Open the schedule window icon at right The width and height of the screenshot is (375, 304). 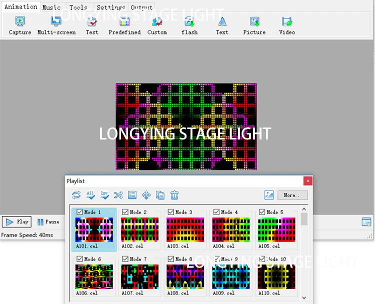[366, 221]
